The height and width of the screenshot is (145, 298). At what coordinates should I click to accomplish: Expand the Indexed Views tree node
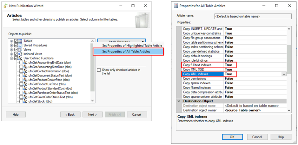coord(12,54)
